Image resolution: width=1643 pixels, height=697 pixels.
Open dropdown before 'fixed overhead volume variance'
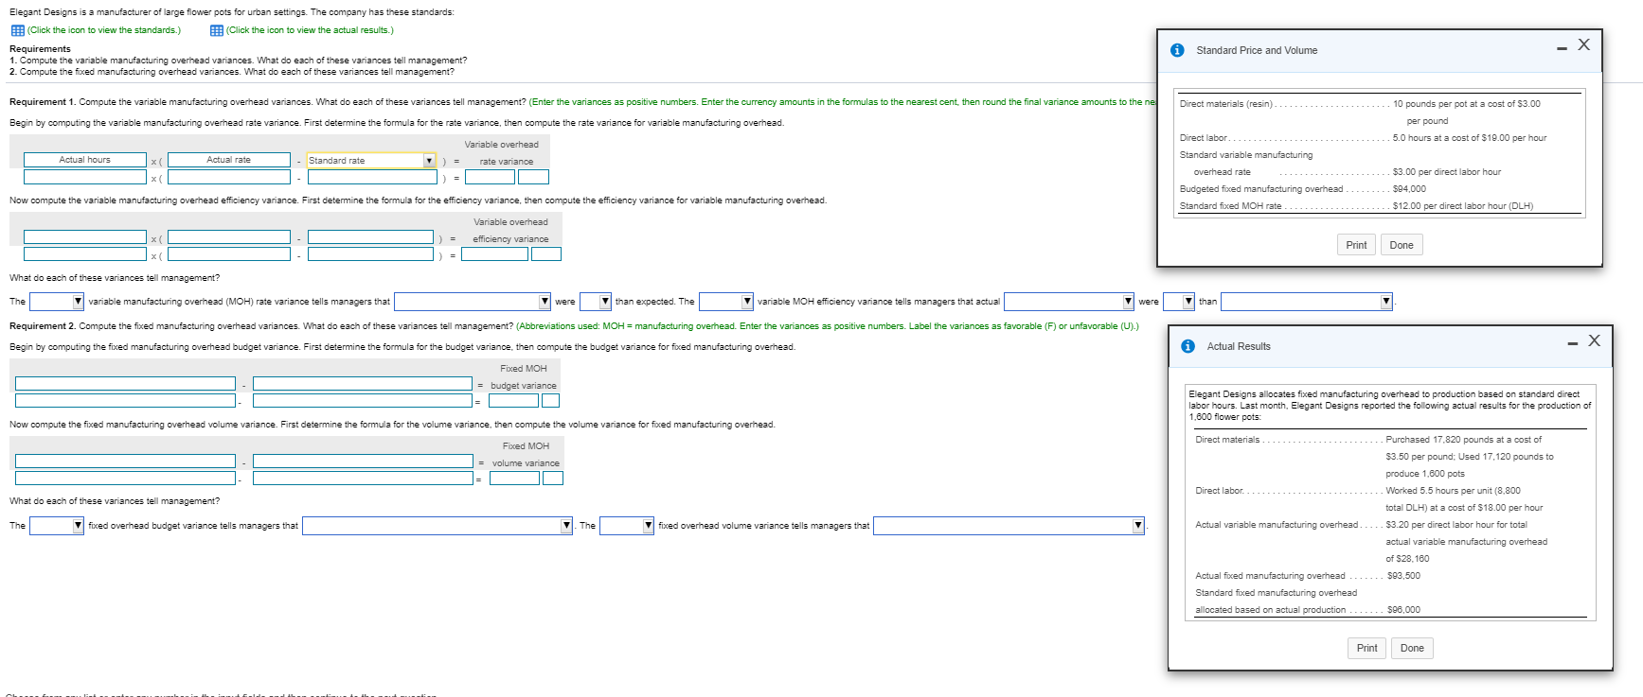point(627,526)
